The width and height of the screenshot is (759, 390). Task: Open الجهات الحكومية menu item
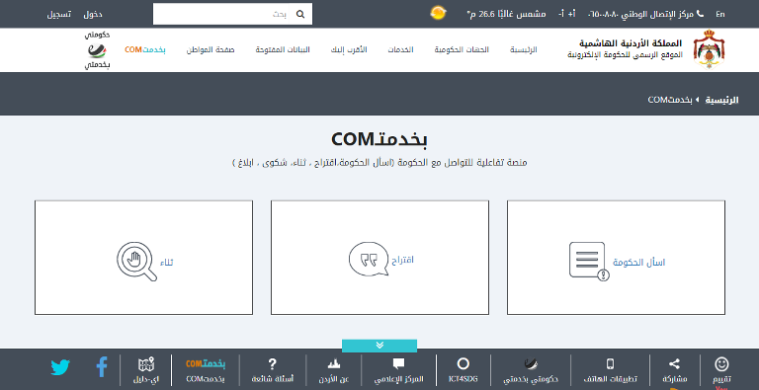coord(462,49)
